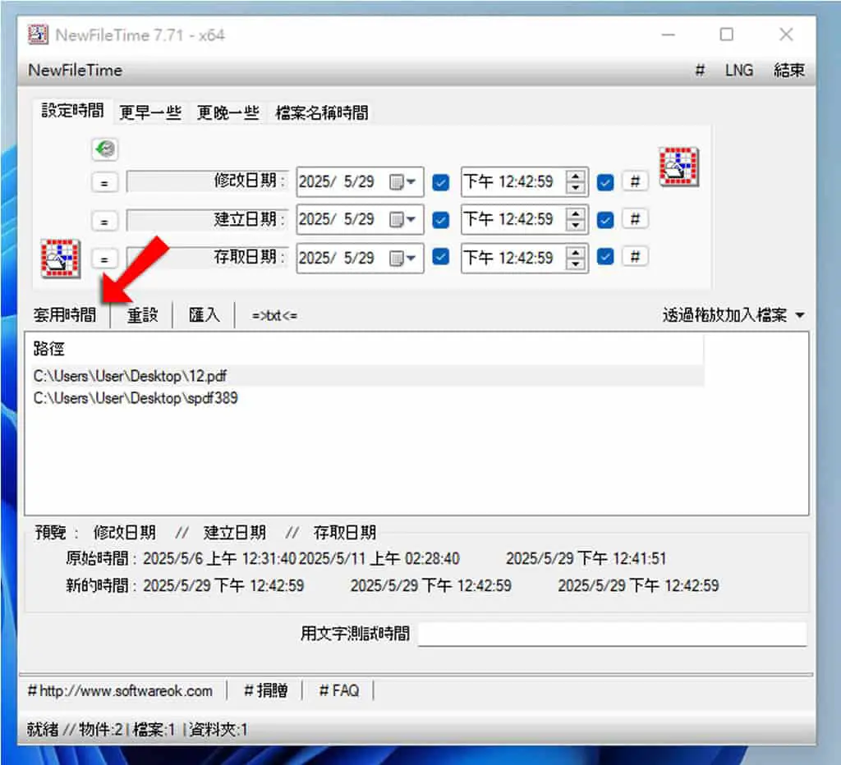Open the # http://www.softwareok.com link
Screen dimensions: 841x765
tap(120, 691)
